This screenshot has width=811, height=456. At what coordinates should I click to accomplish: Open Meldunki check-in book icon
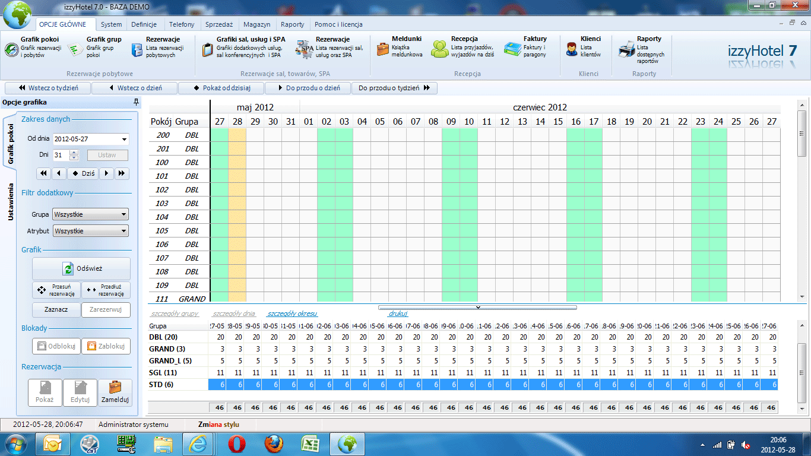coord(382,50)
